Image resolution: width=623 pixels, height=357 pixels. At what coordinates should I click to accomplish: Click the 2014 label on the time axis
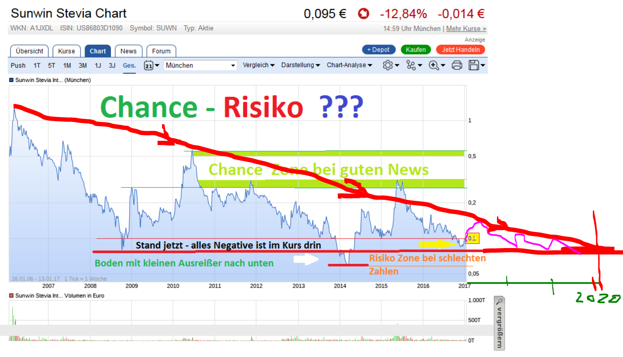[x=340, y=285]
